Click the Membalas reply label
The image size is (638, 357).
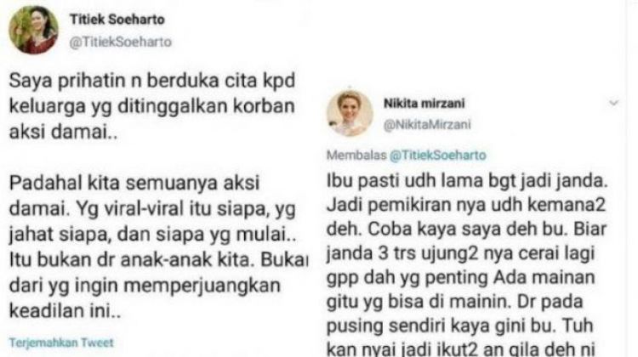click(356, 156)
